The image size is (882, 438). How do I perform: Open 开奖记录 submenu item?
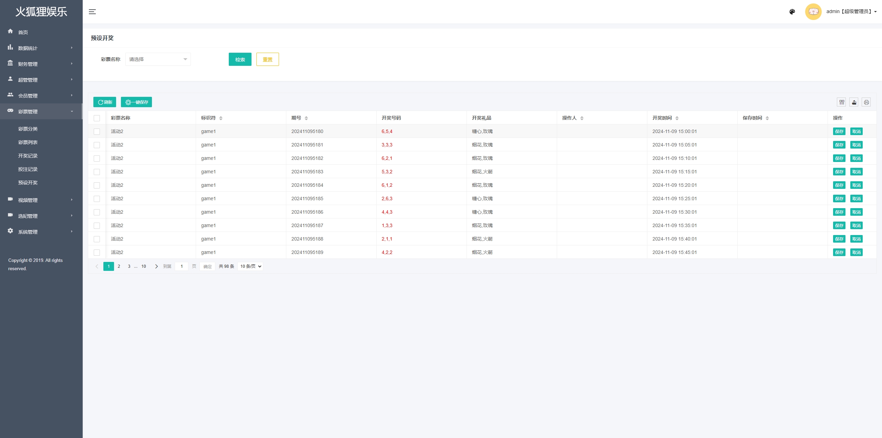pyautogui.click(x=28, y=156)
